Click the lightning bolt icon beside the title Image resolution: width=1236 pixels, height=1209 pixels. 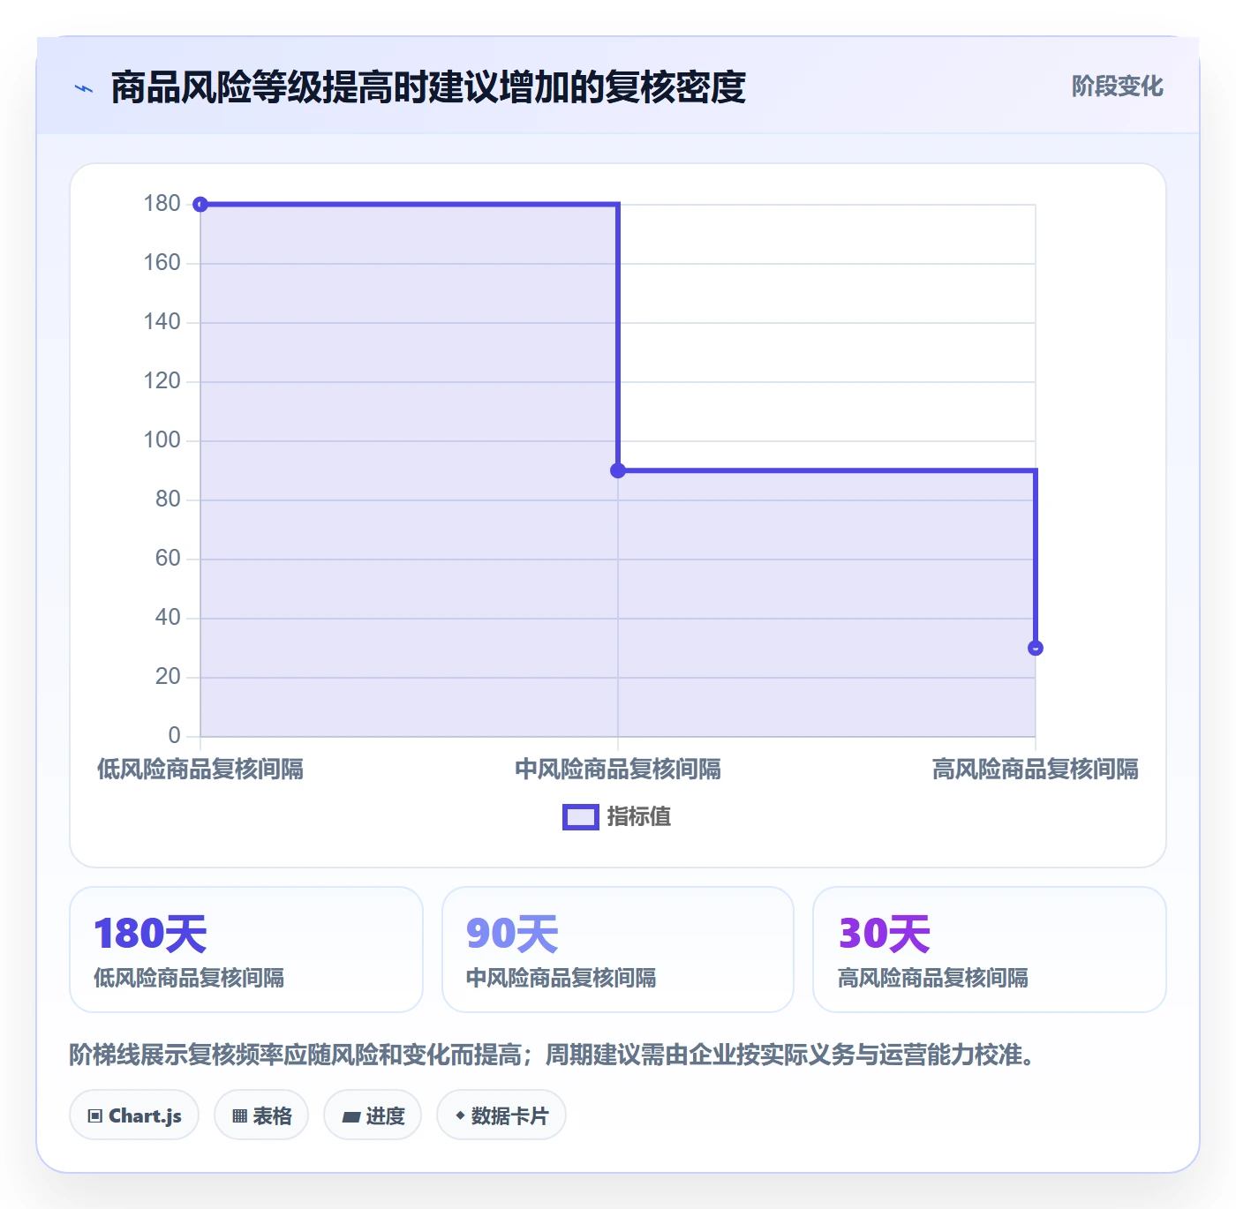[x=84, y=88]
